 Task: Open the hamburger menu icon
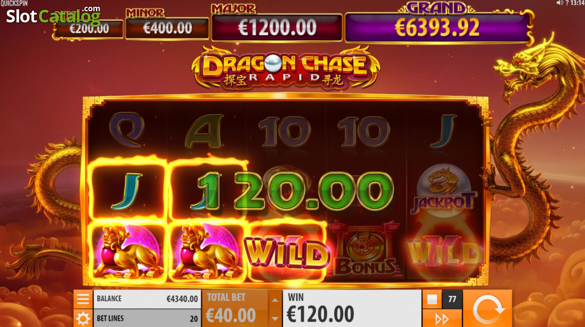coord(83,299)
